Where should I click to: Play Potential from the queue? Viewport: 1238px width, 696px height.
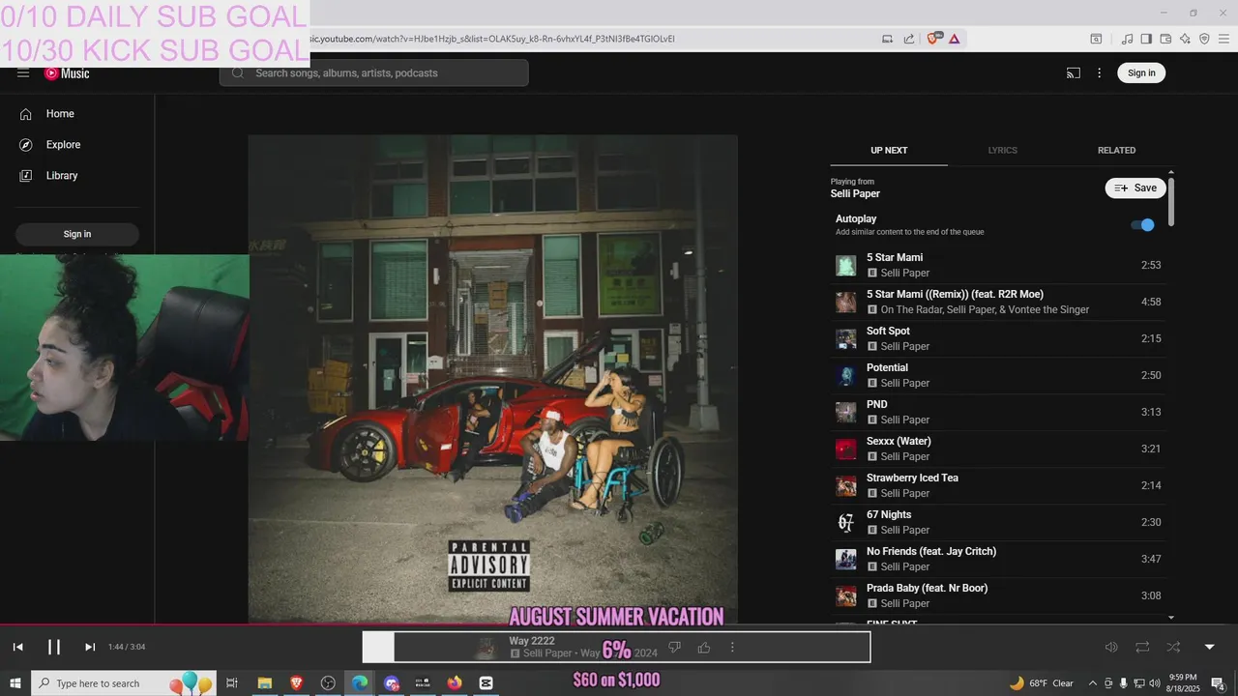(x=998, y=375)
